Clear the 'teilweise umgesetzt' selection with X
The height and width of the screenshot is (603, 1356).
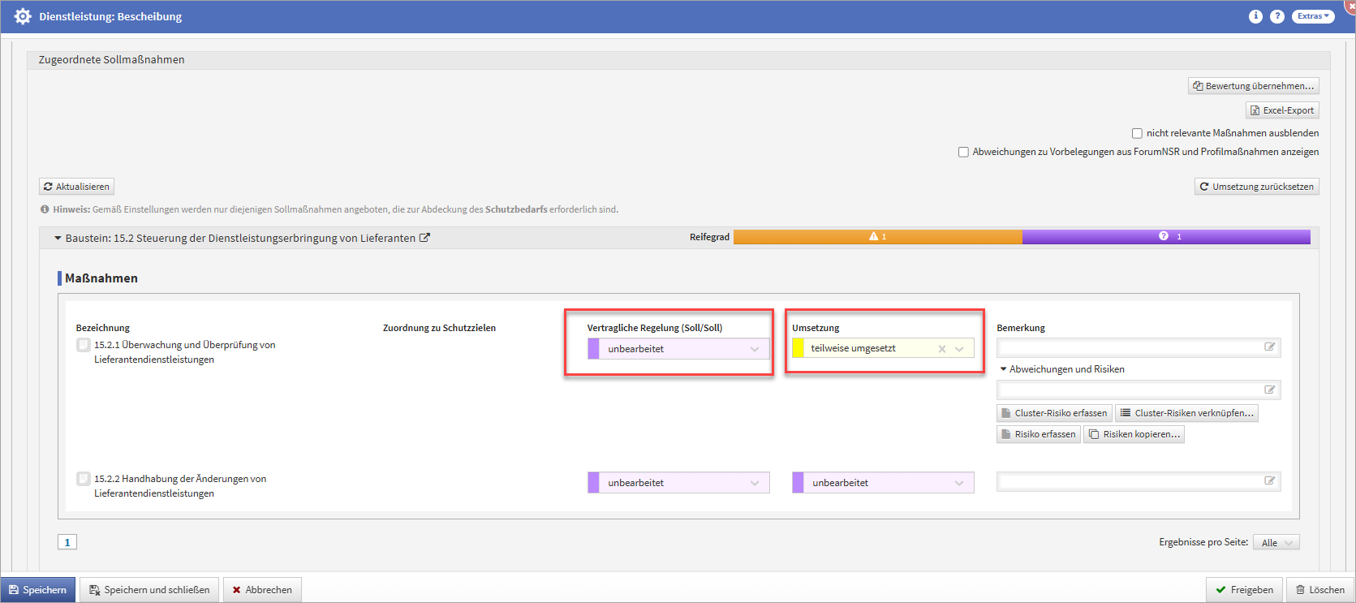942,349
